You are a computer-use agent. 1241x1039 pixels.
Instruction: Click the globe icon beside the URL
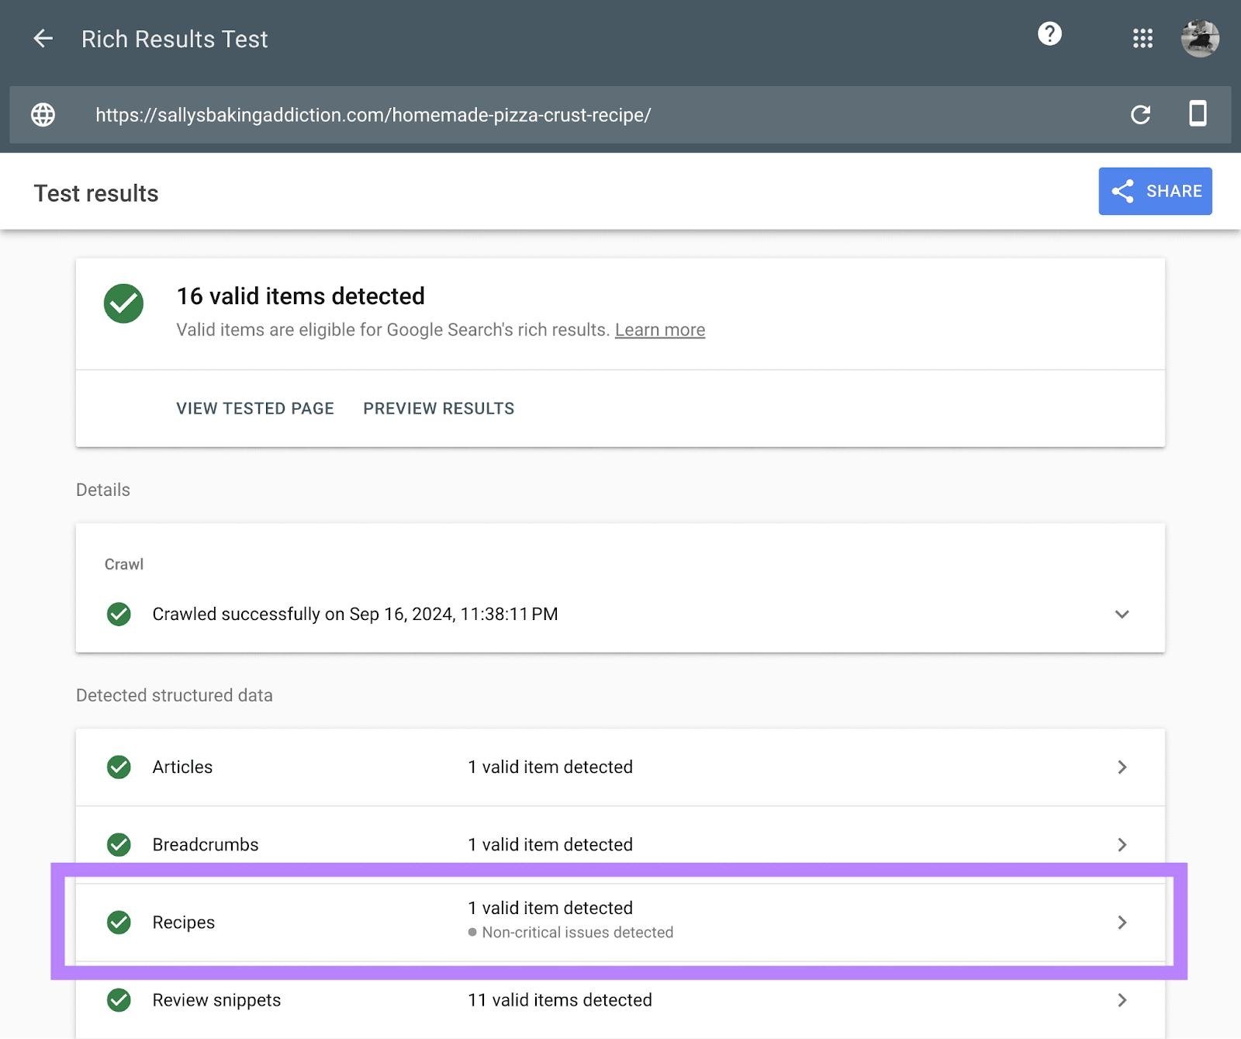[x=43, y=115]
